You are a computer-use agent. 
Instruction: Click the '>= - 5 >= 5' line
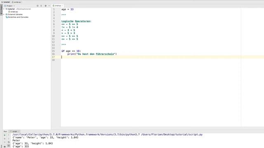click(x=70, y=36)
